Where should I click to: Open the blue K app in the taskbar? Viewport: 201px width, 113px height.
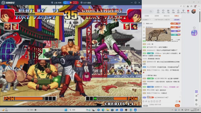(122, 110)
